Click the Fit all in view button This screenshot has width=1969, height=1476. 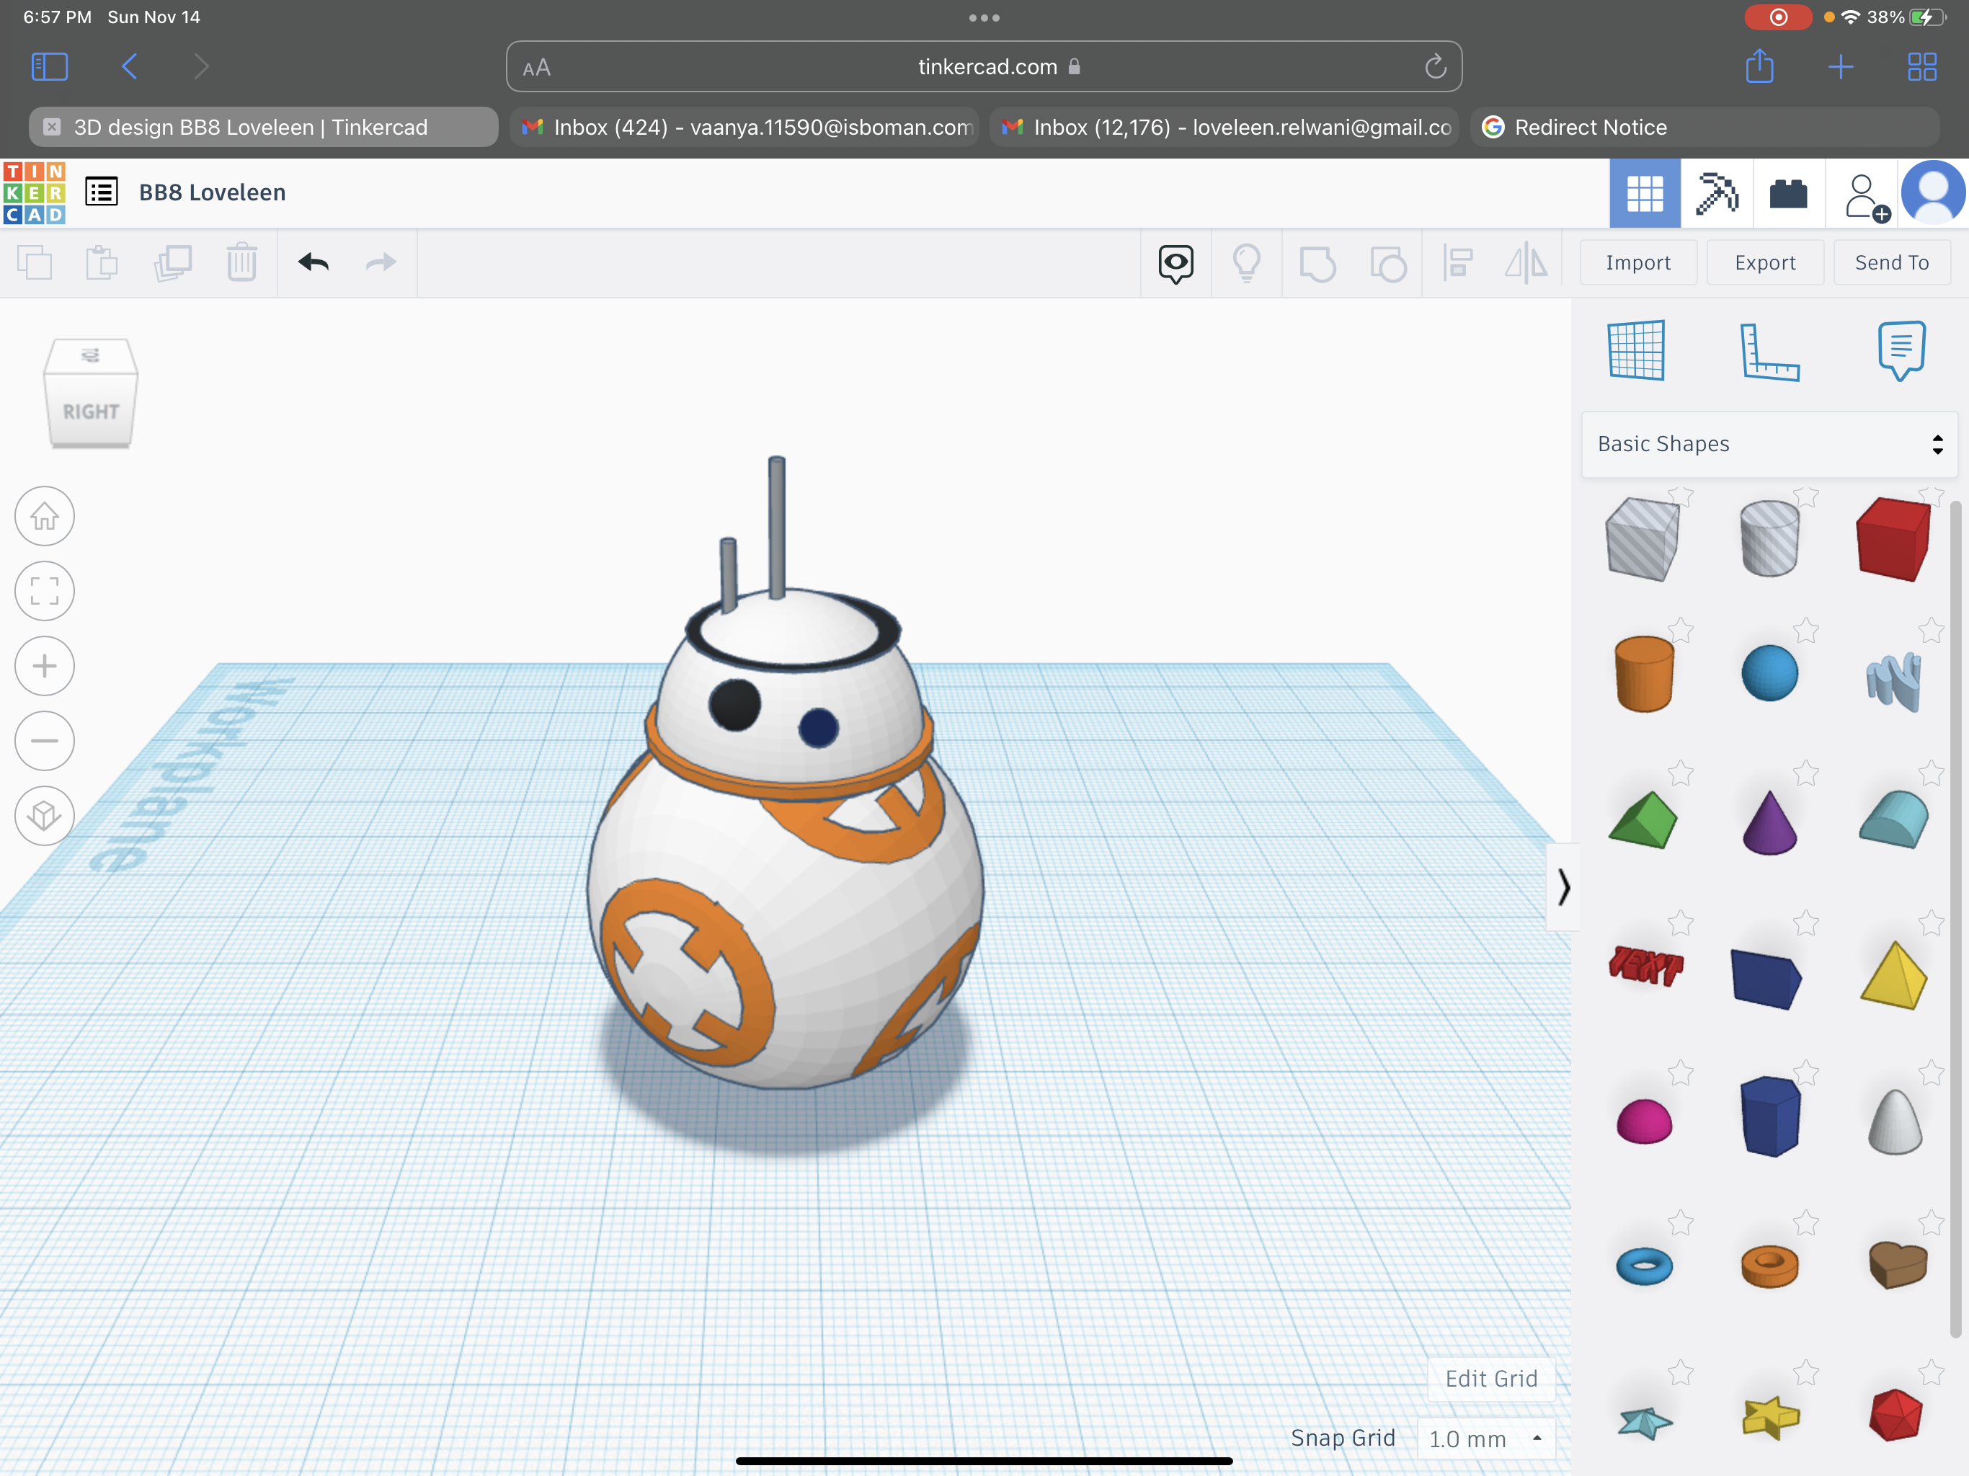pyautogui.click(x=45, y=590)
